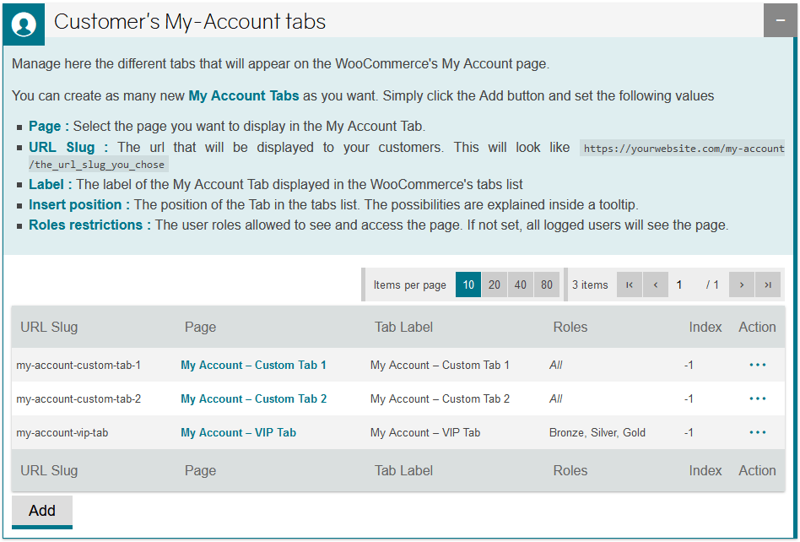Click the index -1 cell of vip-tab row
Image resolution: width=800 pixels, height=542 pixels.
point(689,432)
